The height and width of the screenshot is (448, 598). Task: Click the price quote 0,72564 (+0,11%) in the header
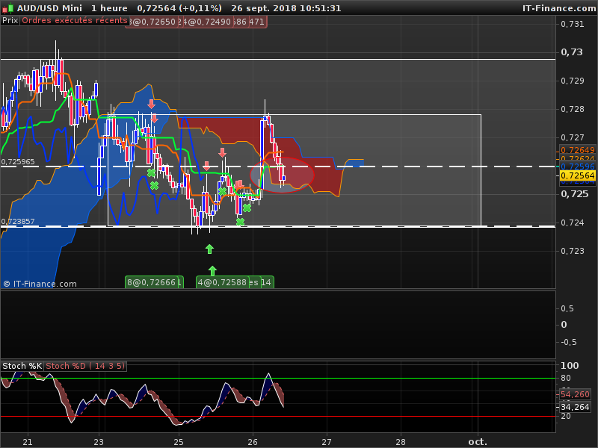179,8
